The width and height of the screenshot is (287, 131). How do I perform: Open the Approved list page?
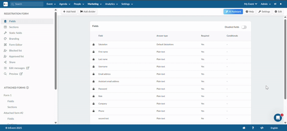[x=17, y=56]
